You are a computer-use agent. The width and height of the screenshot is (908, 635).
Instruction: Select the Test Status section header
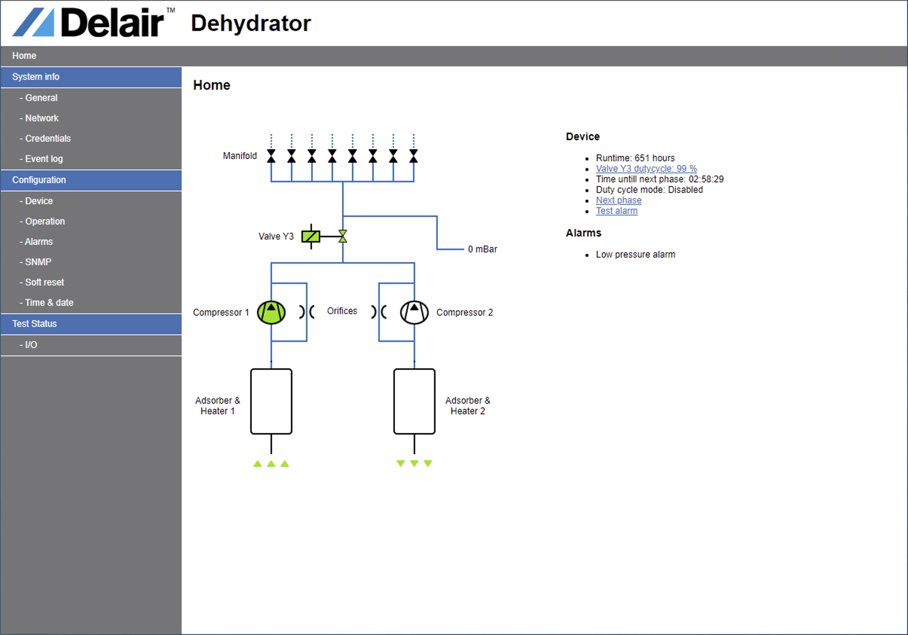(x=91, y=324)
